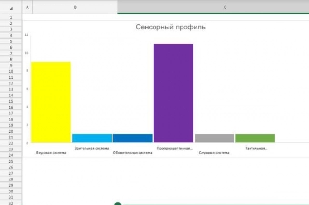The height and width of the screenshot is (205, 309).
Task: Click the axis label Тактильная...
Action: coord(256,148)
